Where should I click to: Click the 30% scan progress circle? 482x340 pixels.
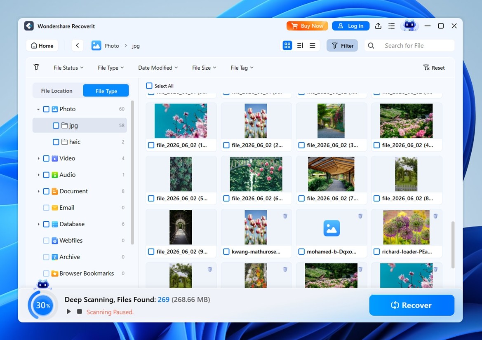pyautogui.click(x=42, y=305)
